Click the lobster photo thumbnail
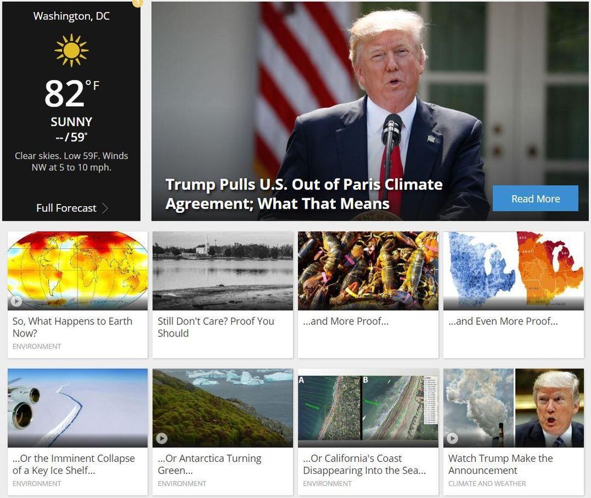 368,271
